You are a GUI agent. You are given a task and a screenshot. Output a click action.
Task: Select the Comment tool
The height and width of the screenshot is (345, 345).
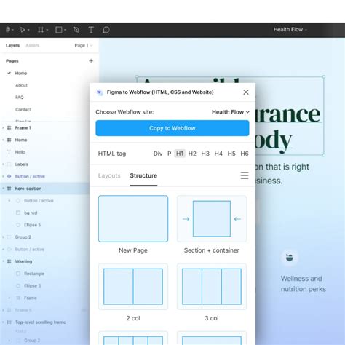pos(106,30)
